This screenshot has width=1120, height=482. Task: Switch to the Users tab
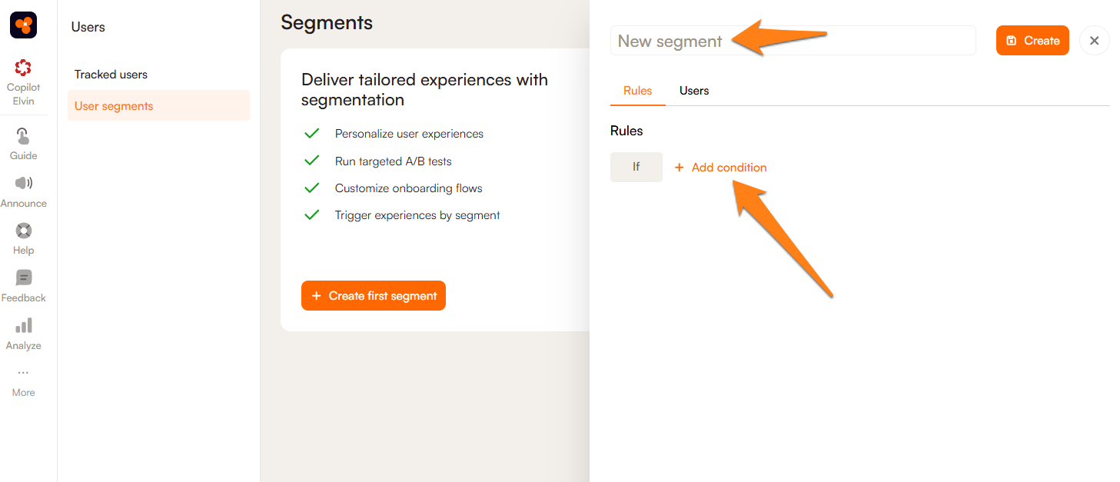coord(693,91)
